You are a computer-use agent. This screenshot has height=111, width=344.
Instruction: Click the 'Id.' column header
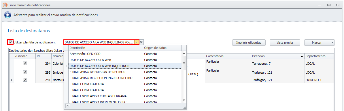pos(44,56)
